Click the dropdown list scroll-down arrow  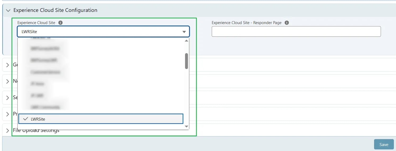click(186, 126)
